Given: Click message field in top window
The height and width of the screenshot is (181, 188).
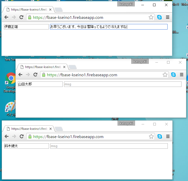Looking at the screenshot, I should pos(109,27).
